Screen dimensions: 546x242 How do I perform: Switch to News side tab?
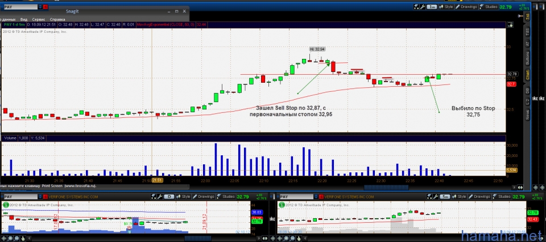tap(528, 114)
